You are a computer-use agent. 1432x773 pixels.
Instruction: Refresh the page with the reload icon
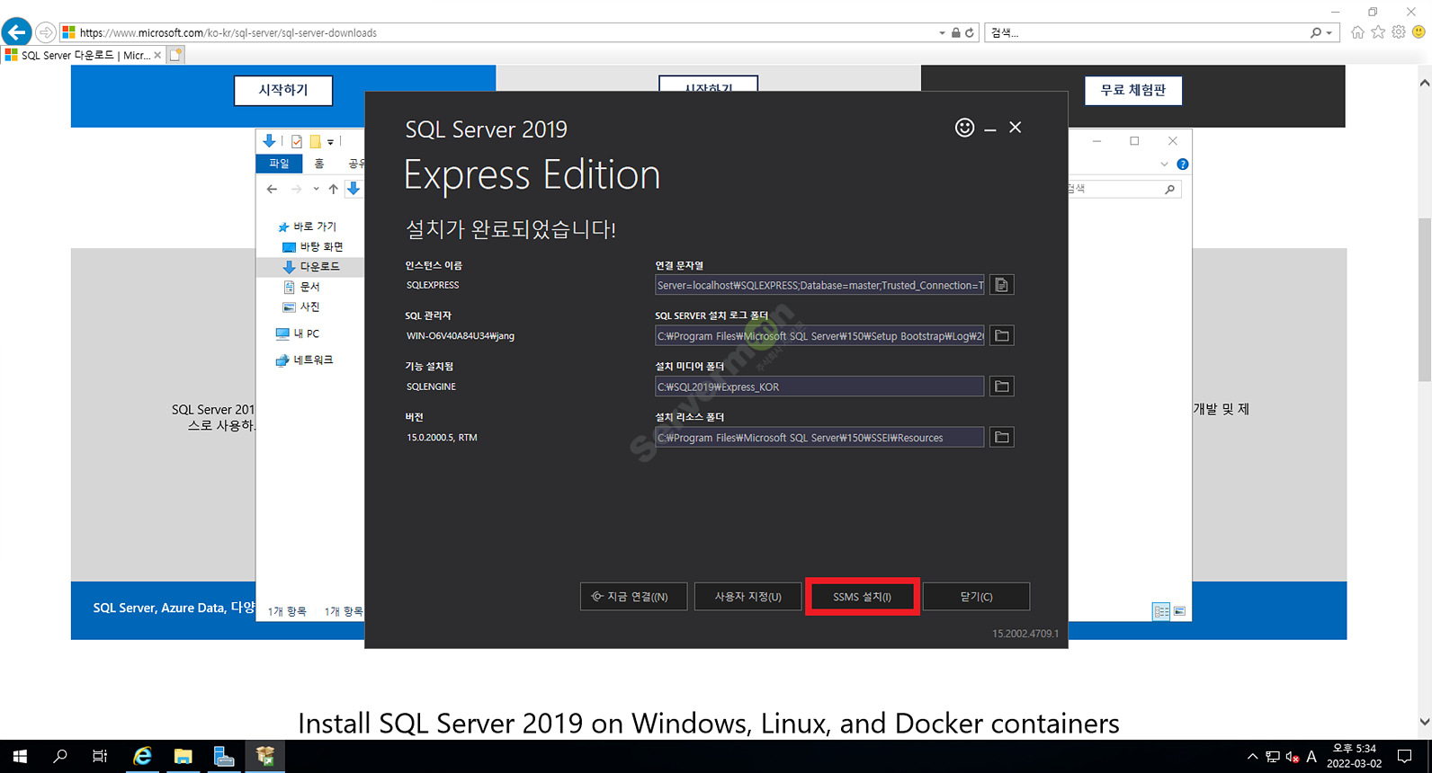[969, 32]
